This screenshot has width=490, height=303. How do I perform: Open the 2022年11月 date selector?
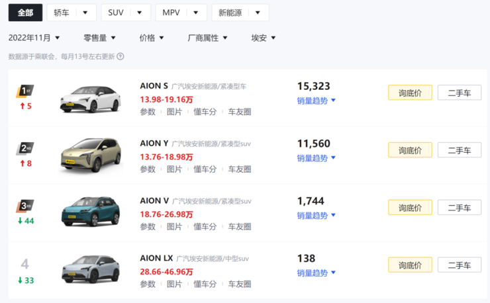point(34,38)
